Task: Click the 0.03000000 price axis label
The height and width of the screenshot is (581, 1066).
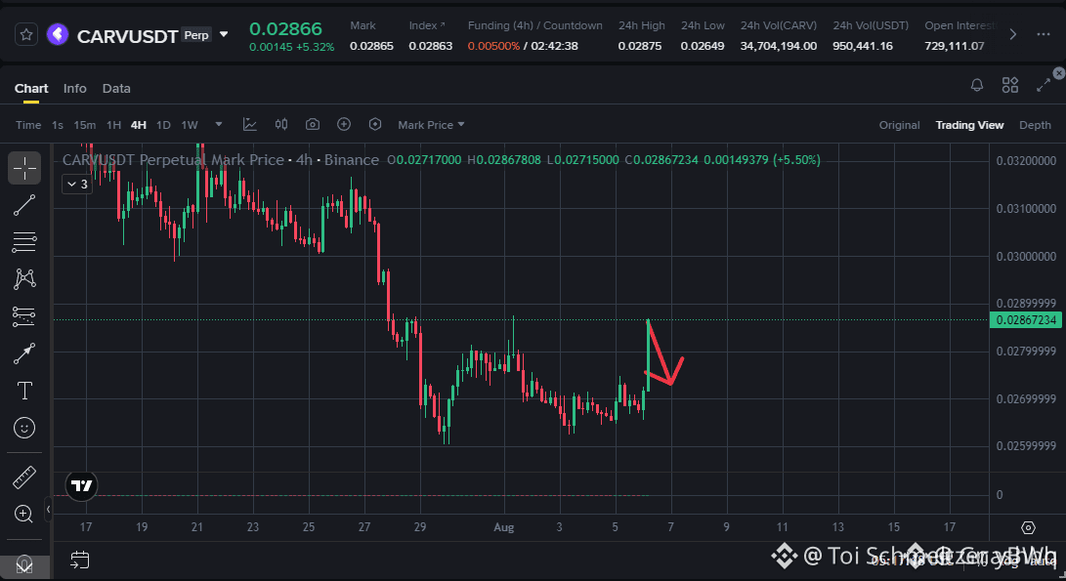Action: (x=1026, y=256)
